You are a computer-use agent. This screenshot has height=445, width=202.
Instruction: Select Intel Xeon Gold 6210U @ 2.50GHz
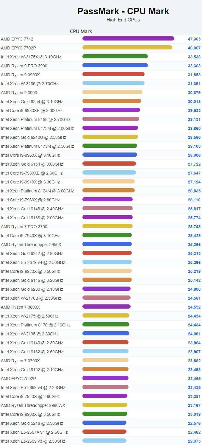(34, 137)
